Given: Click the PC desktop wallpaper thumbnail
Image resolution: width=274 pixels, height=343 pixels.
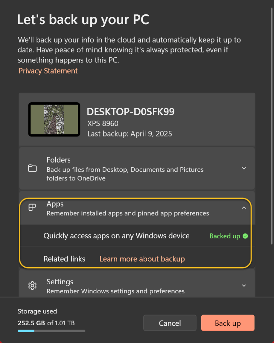Looking at the screenshot, I should (54, 119).
